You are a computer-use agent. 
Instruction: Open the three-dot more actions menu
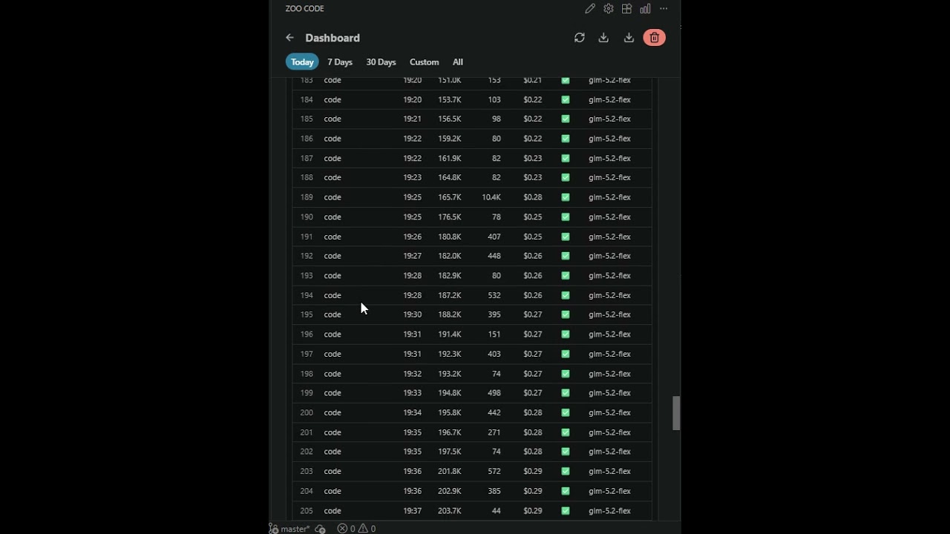point(664,9)
